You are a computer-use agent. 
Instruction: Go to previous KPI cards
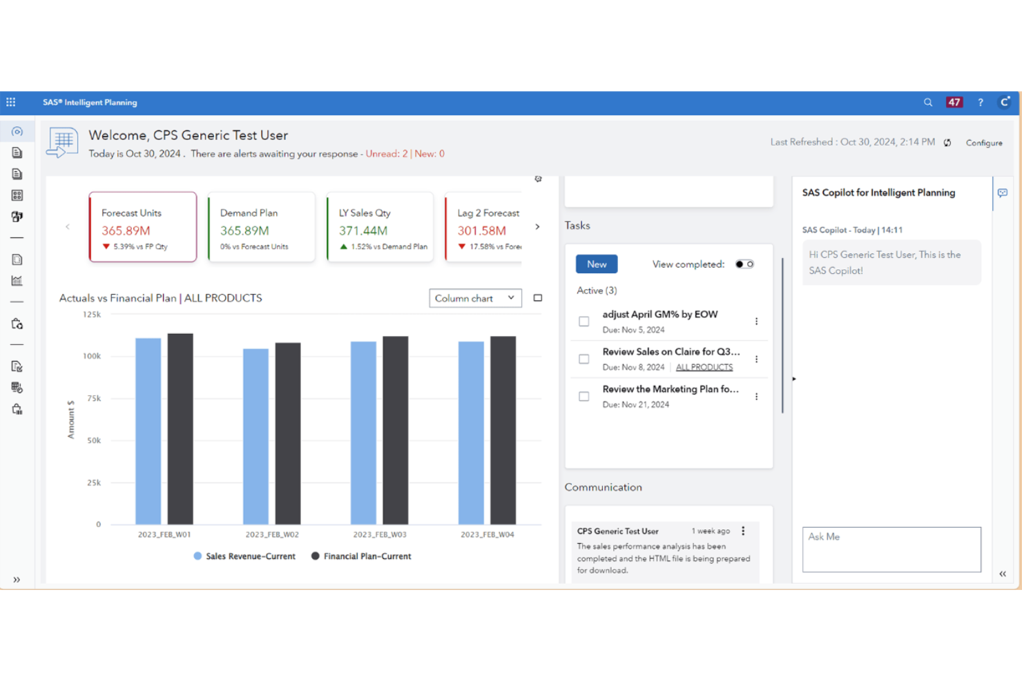(68, 226)
